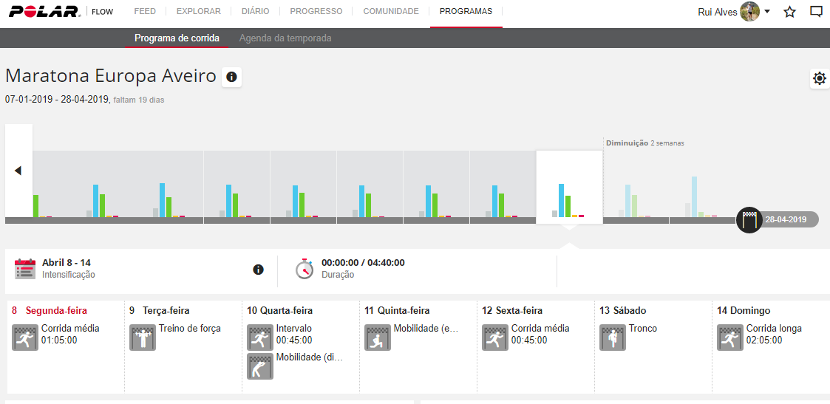Open the DIÁRIO menu item
Image resolution: width=830 pixels, height=404 pixels.
(255, 12)
